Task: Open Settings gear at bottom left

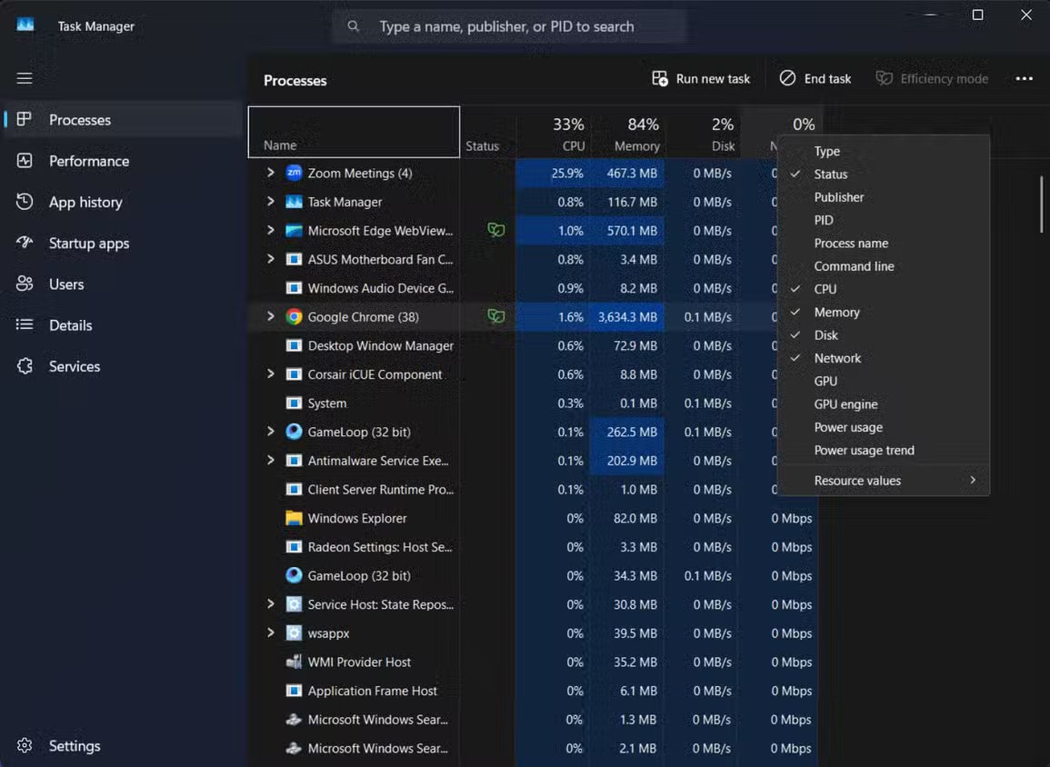Action: coord(25,746)
